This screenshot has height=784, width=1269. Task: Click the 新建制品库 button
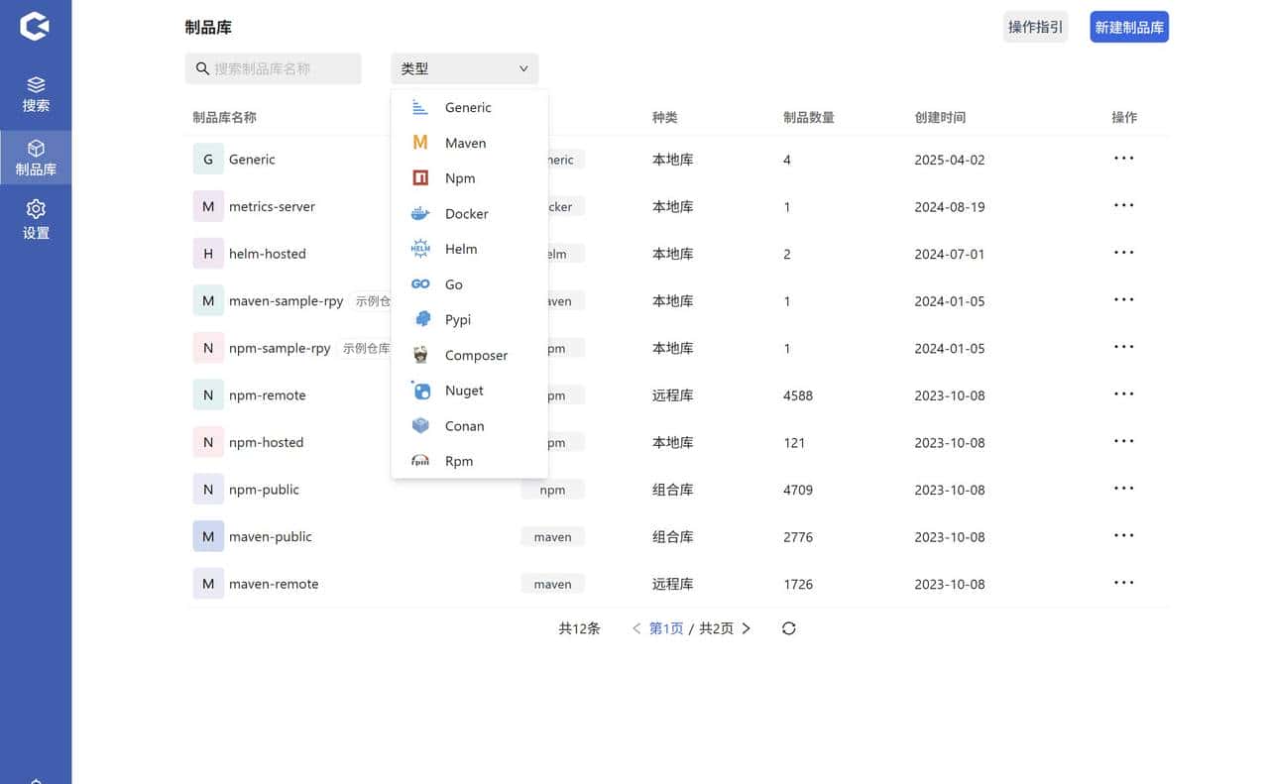[1129, 27]
